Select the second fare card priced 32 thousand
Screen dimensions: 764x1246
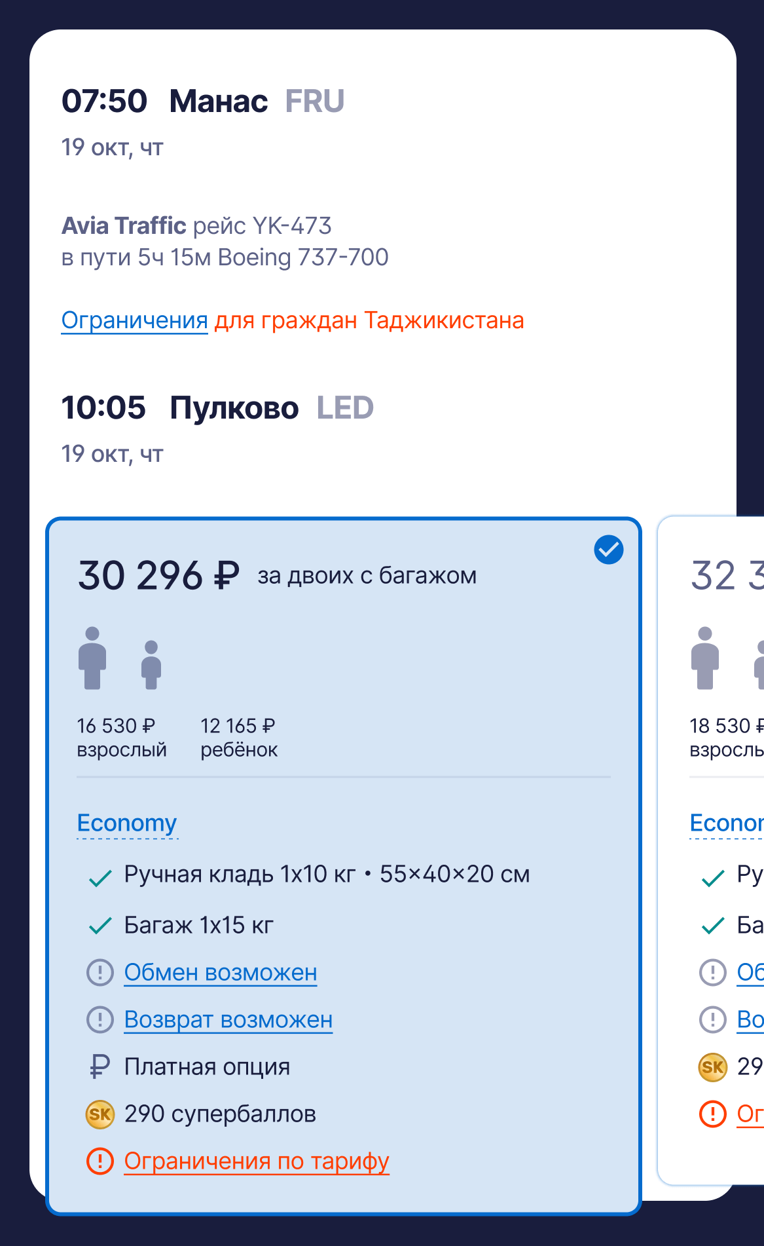tap(712, 850)
